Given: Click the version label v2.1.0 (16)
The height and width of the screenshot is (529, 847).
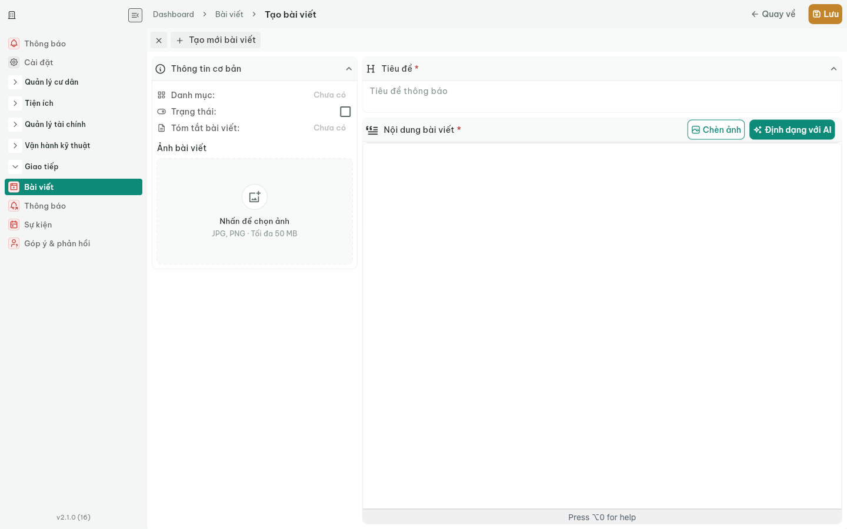Looking at the screenshot, I should 74,517.
